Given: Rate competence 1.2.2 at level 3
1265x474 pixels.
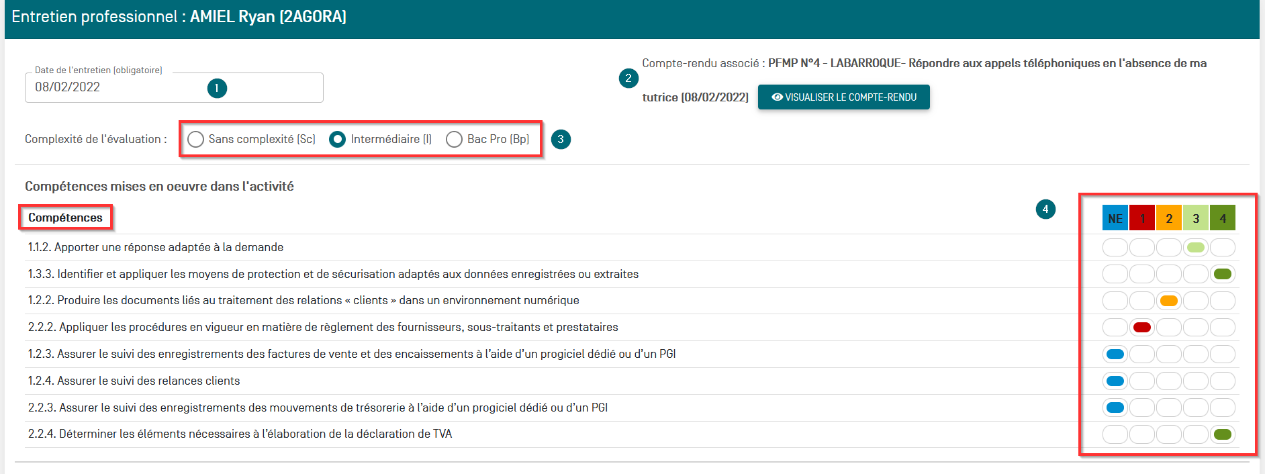Looking at the screenshot, I should (x=1196, y=301).
